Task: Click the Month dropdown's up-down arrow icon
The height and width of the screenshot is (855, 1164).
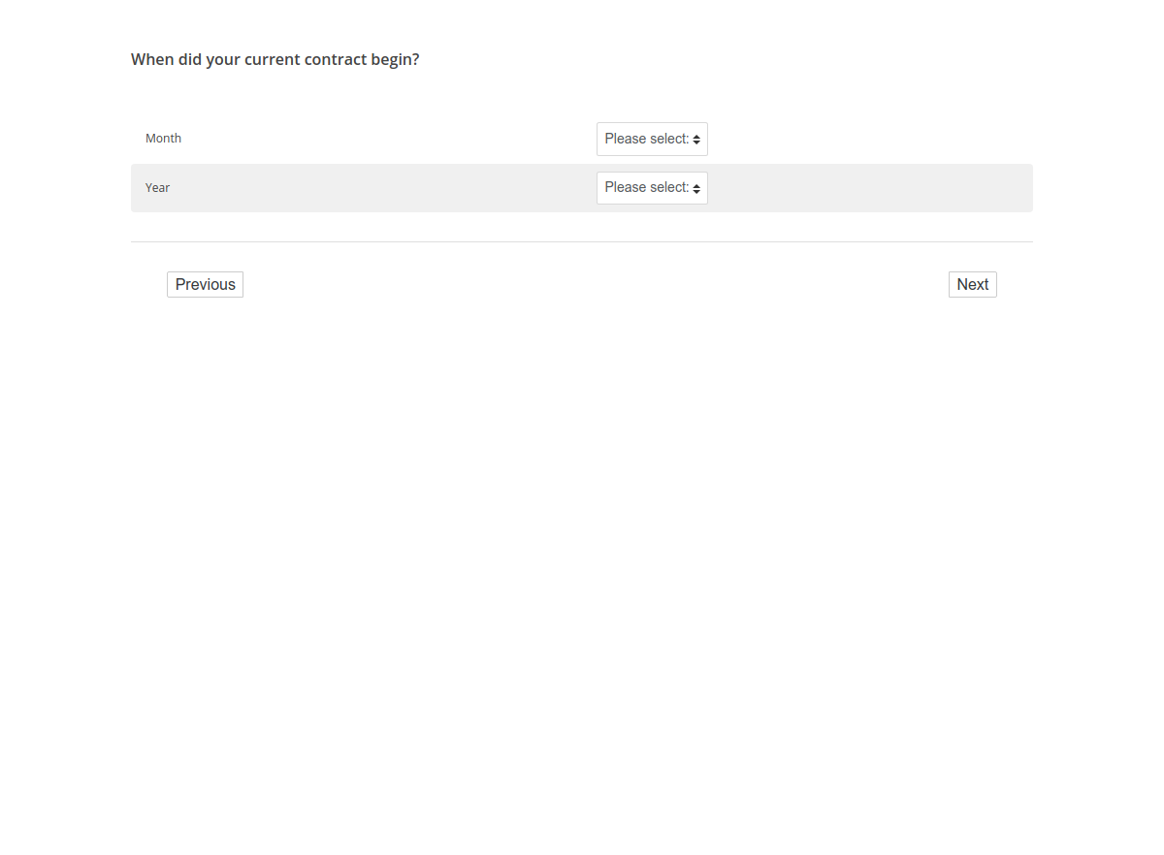Action: pos(696,140)
